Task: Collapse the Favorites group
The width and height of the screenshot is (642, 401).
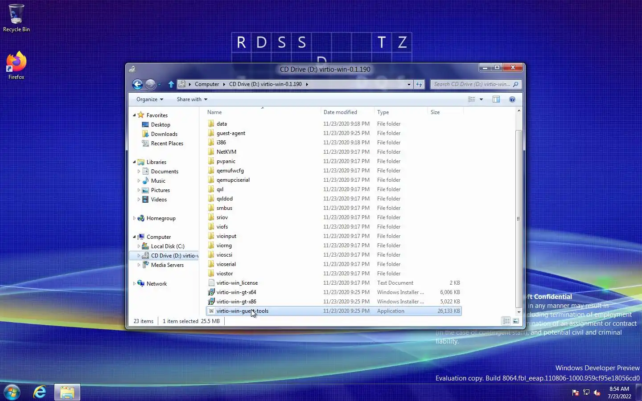Action: 134,115
